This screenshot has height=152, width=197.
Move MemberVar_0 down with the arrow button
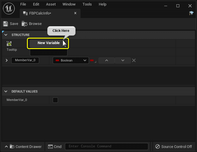coord(123,60)
